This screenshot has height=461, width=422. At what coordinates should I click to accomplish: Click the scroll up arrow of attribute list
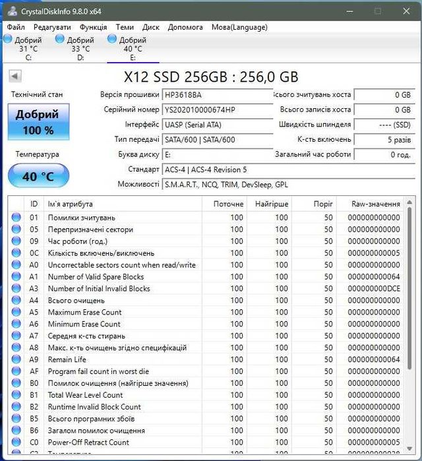(409, 202)
